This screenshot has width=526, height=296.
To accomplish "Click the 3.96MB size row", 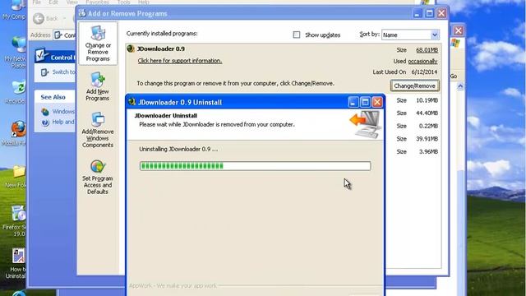I will pos(417,151).
